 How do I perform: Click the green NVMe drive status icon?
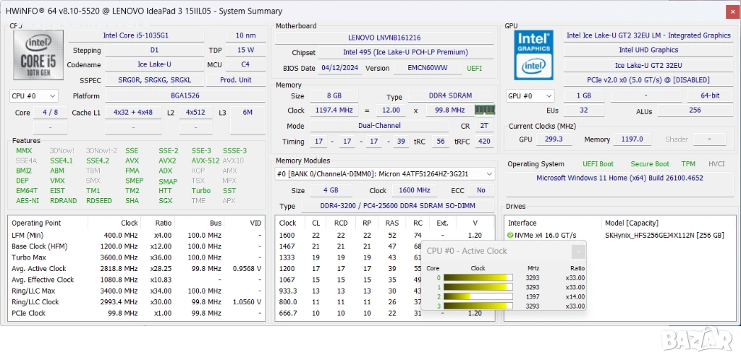(x=510, y=235)
